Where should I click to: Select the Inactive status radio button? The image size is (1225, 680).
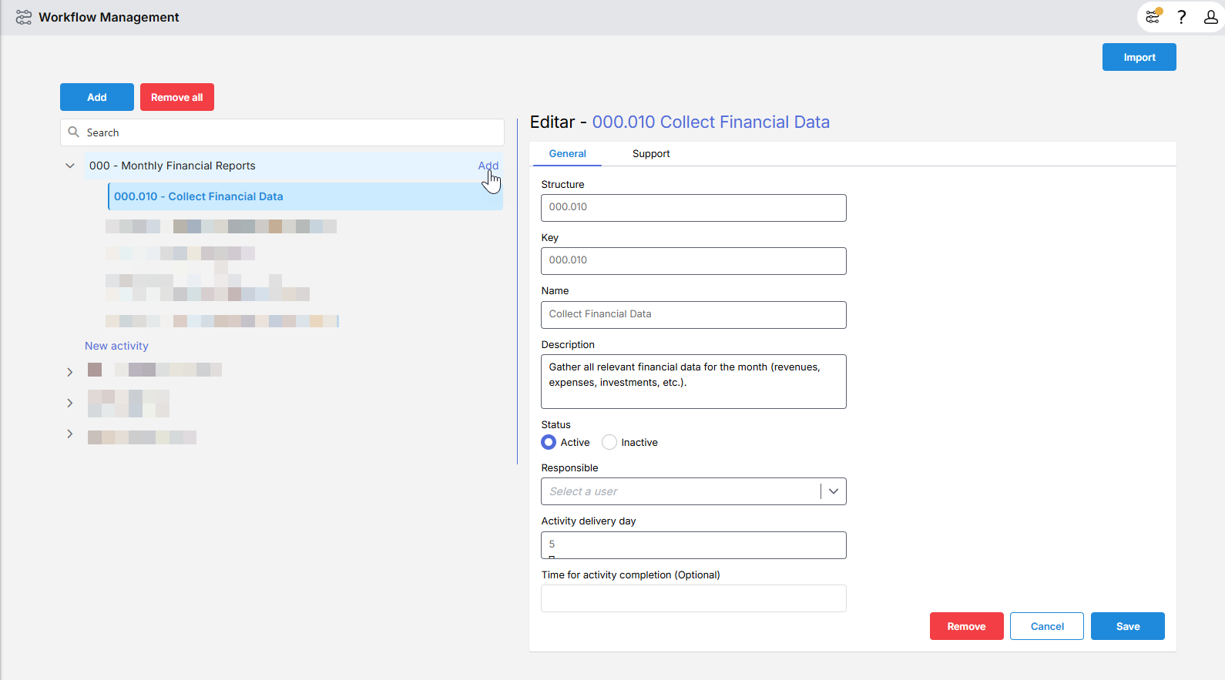click(609, 442)
